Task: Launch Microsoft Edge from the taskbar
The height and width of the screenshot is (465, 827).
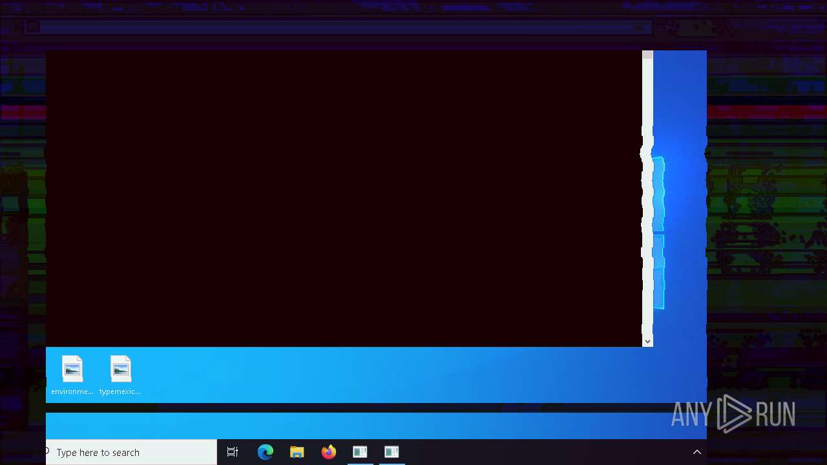Action: point(266,452)
